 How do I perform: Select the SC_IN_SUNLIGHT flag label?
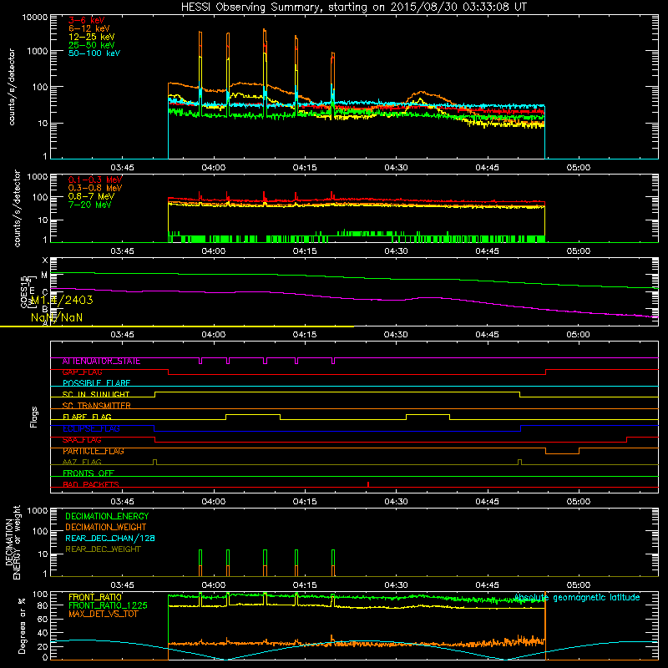click(x=96, y=394)
